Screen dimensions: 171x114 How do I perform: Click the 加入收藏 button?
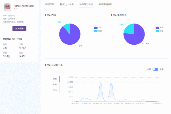(19, 28)
